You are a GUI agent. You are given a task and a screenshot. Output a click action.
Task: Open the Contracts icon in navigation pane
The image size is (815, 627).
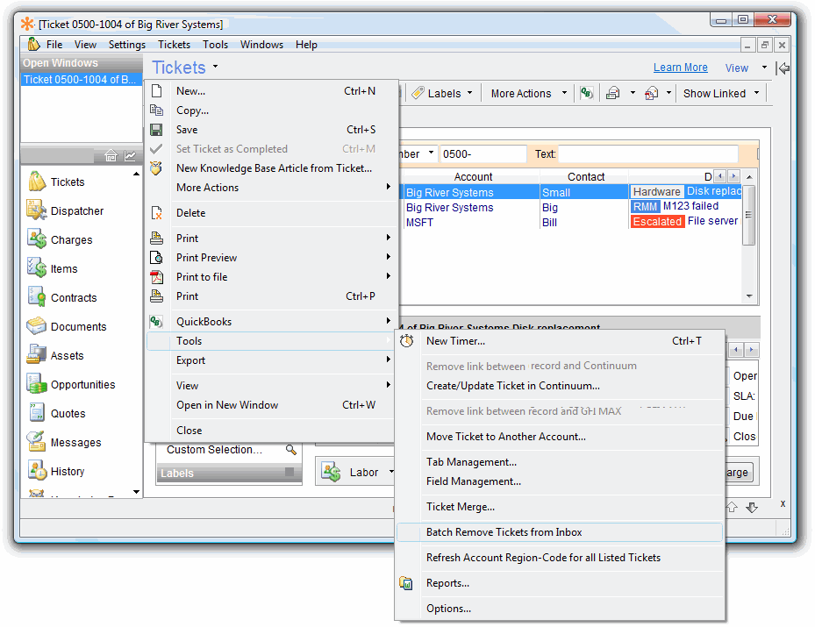[36, 297]
